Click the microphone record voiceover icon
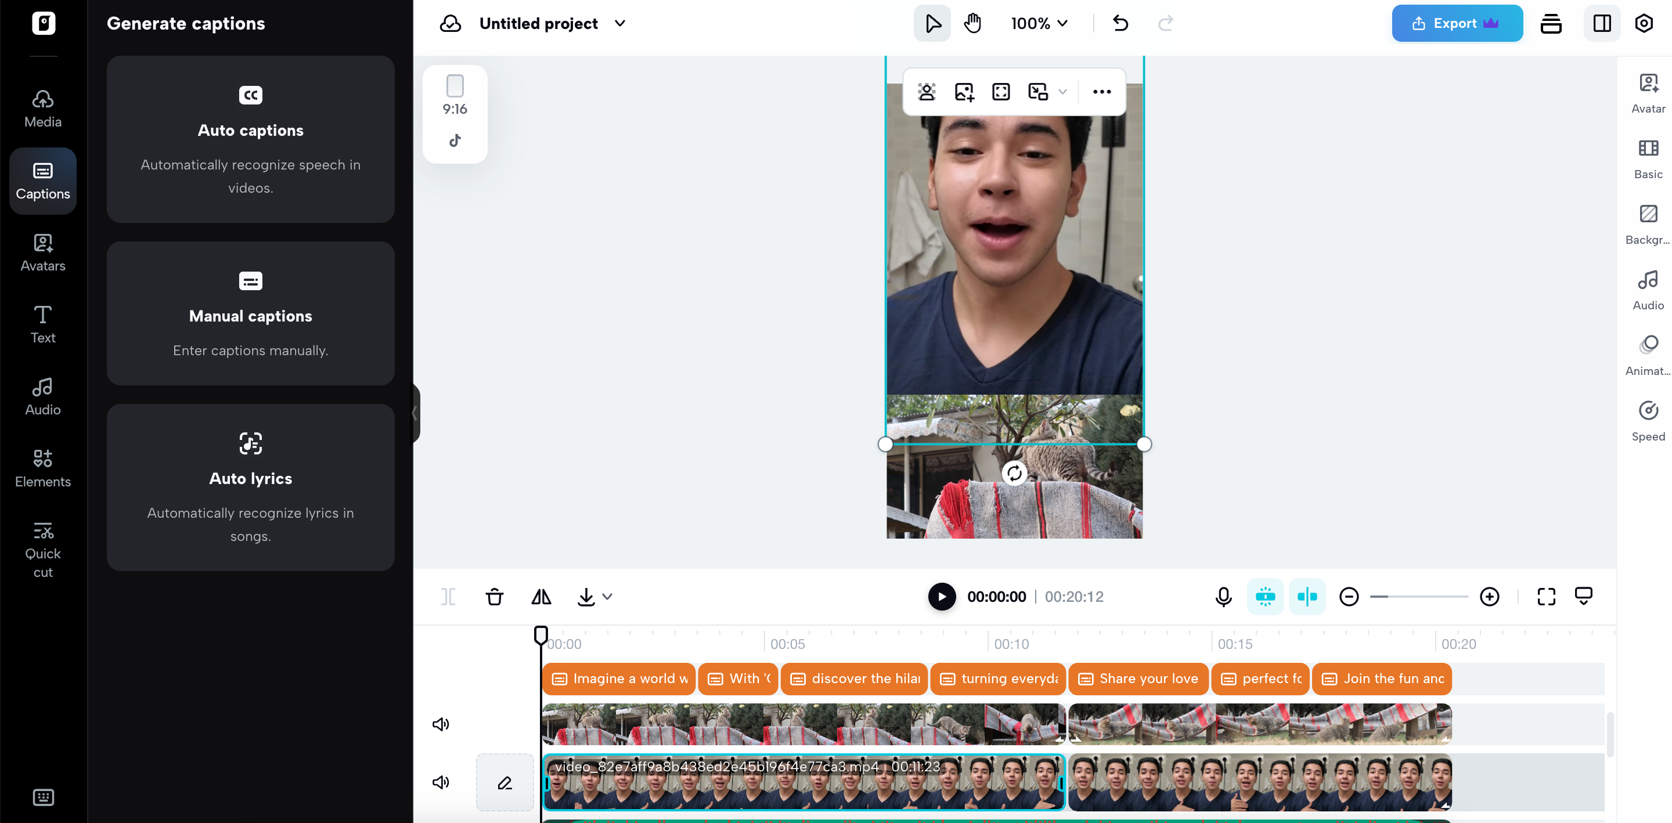This screenshot has height=823, width=1672. [1223, 597]
